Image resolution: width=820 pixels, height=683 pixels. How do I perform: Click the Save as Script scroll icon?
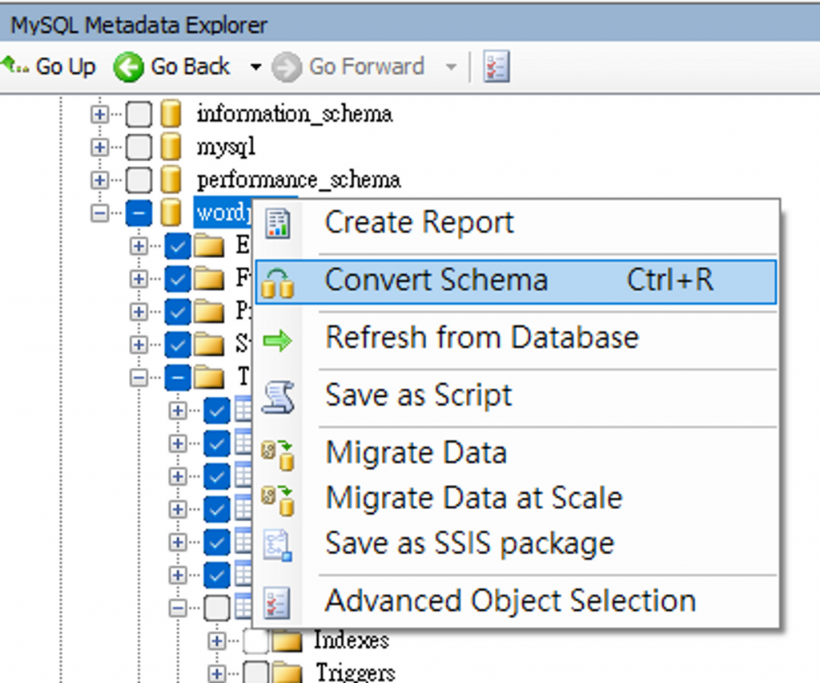(278, 397)
